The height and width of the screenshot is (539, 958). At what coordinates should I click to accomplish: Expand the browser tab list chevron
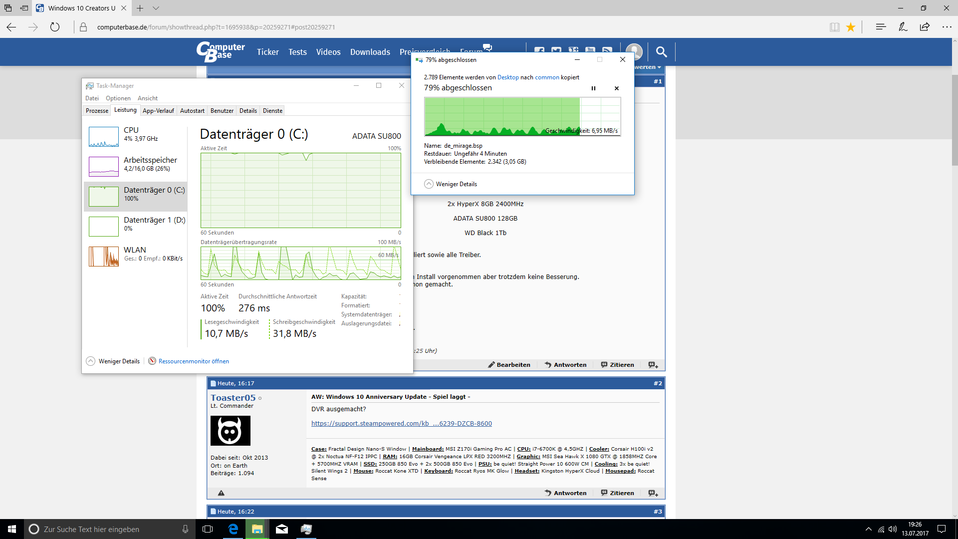tap(156, 8)
